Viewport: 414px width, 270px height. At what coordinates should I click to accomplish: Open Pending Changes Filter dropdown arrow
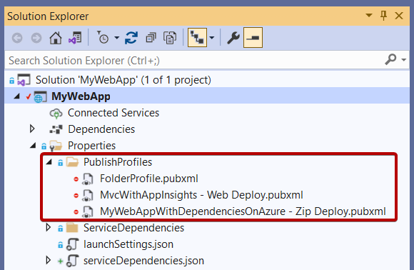click(x=116, y=38)
